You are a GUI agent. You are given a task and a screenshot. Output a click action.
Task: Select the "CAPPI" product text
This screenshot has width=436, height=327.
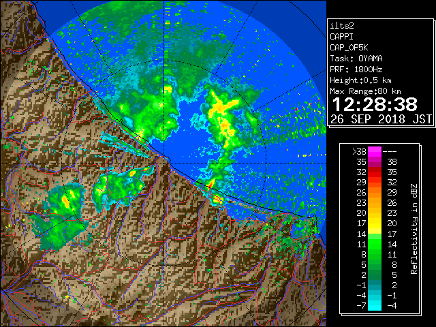click(x=341, y=37)
